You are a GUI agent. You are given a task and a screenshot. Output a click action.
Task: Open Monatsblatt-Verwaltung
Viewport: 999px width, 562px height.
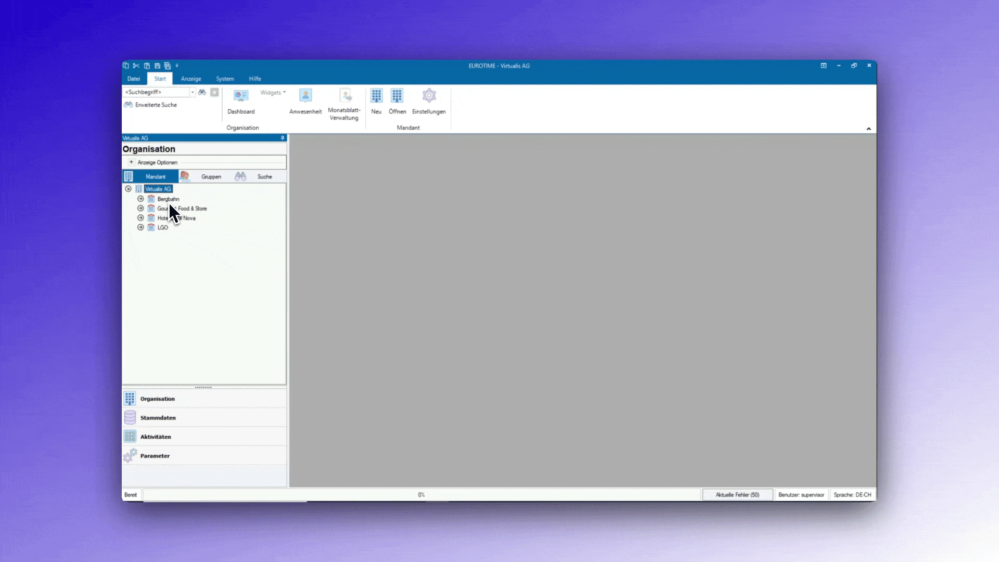[x=344, y=104]
